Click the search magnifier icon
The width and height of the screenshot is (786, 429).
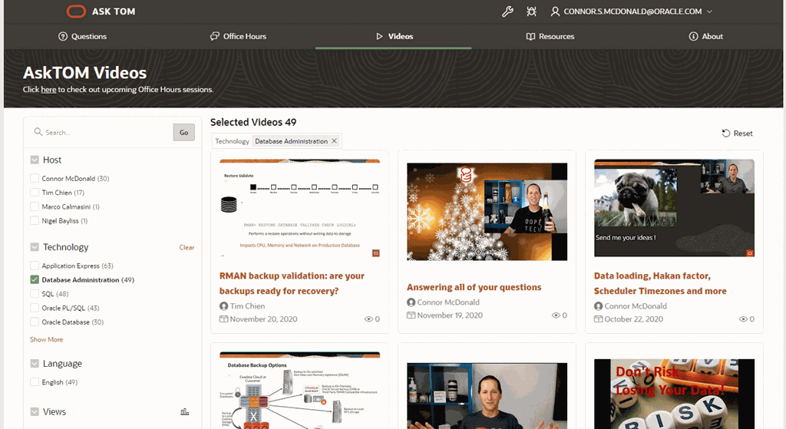tap(38, 132)
